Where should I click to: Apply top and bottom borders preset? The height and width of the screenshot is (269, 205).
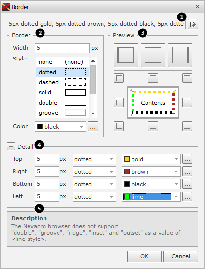(x=153, y=55)
